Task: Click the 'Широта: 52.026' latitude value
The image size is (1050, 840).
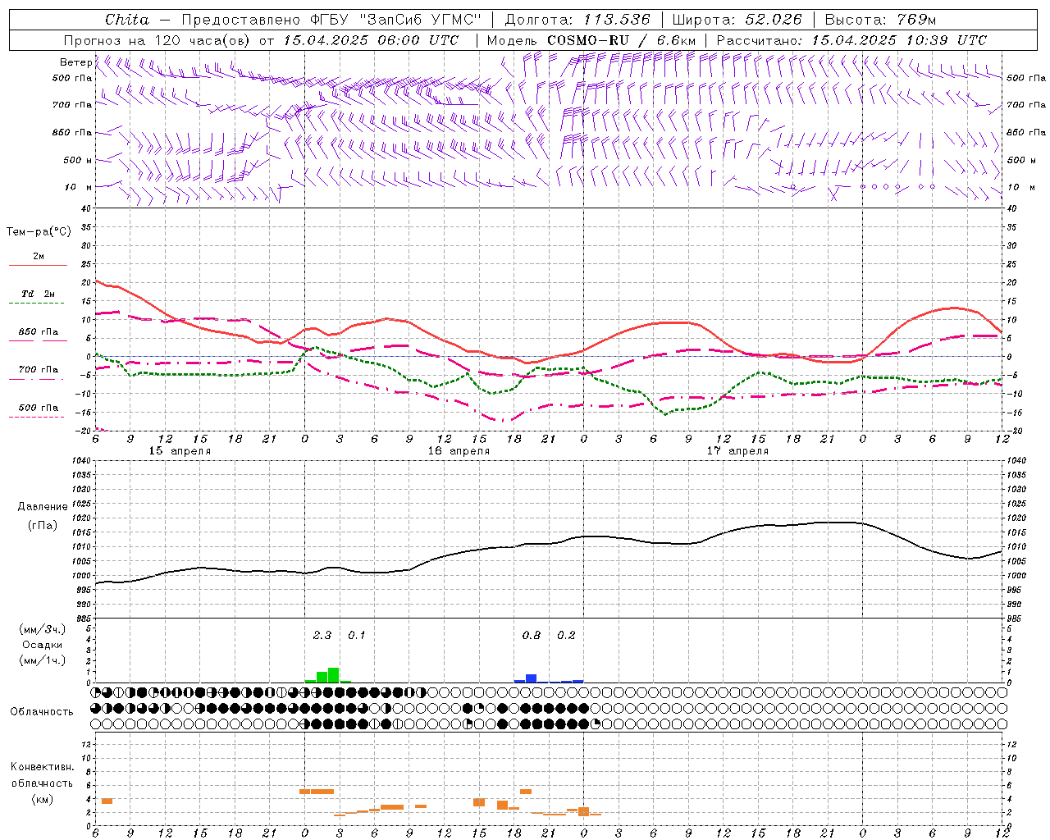Action: coord(737,20)
